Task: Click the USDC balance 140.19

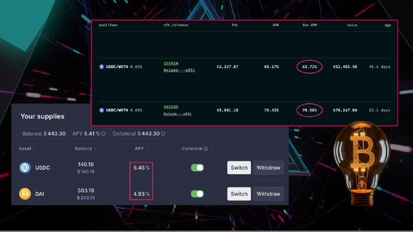Action: point(86,164)
